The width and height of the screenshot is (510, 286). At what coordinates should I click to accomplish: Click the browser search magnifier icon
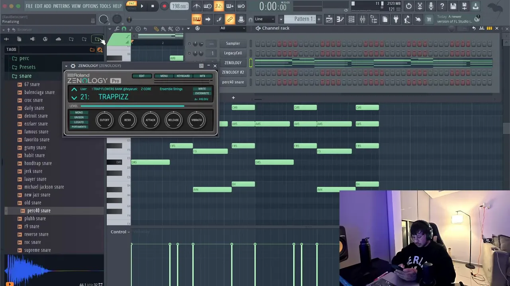(x=100, y=50)
